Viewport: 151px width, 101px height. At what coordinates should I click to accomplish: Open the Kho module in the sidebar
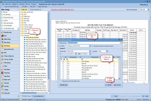coord(10,53)
